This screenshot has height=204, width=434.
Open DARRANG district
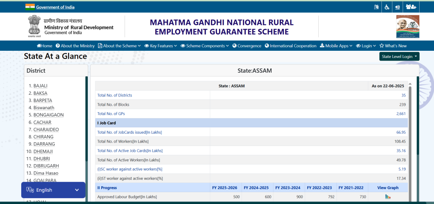(x=44, y=144)
